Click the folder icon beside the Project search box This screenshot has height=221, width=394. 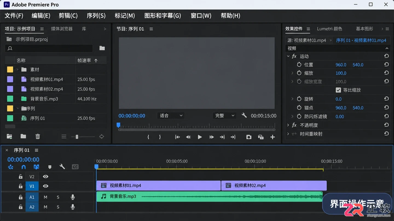point(102,48)
